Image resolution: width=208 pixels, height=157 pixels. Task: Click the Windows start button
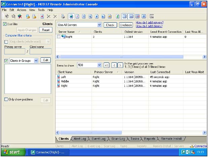(13, 152)
